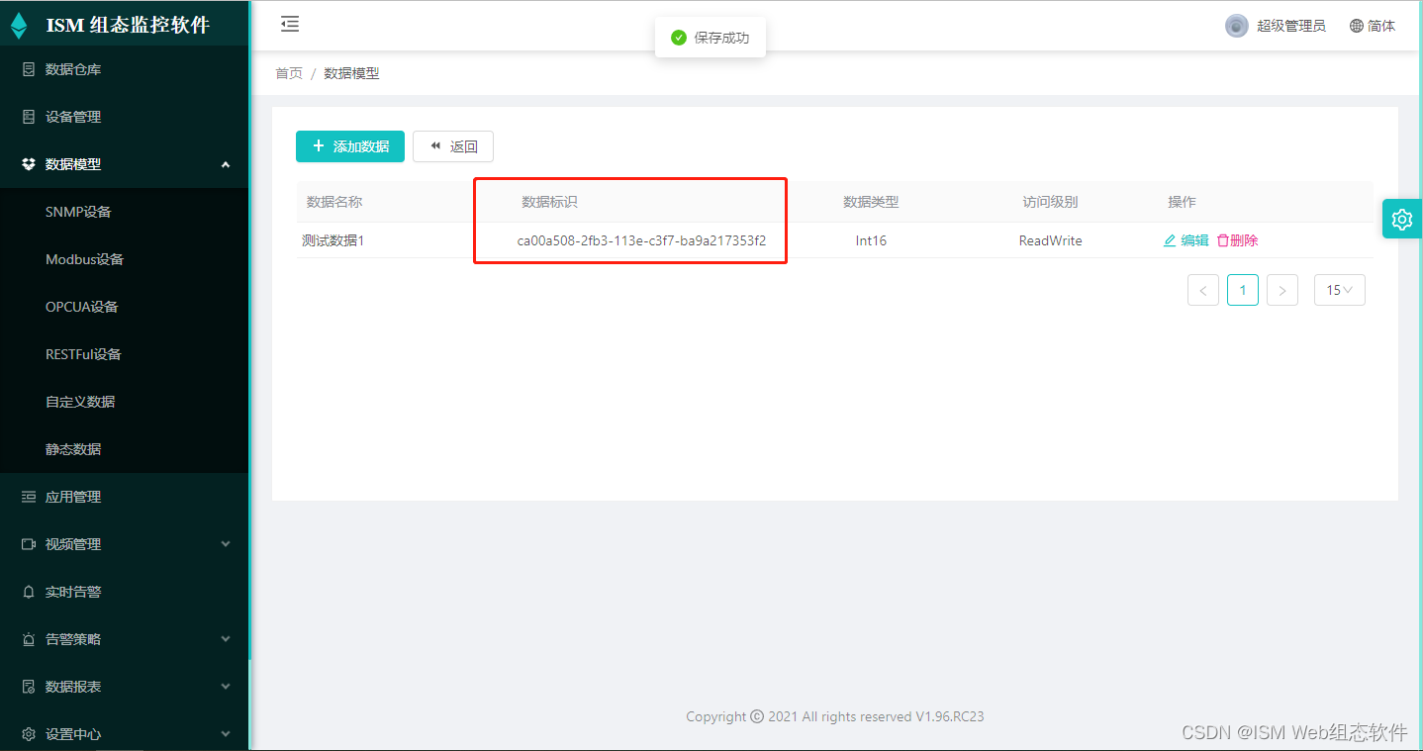
Task: Click the trash delete icon for 测试数据1
Action: coord(1223,240)
